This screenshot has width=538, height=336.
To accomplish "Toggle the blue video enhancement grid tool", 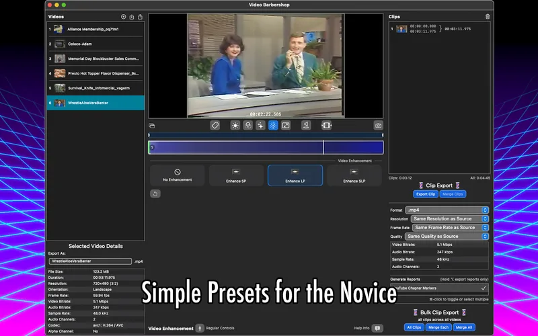I will point(273,126).
